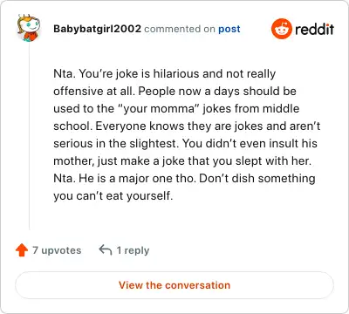
Task: Select the "1 reply" label
Action: (x=133, y=250)
